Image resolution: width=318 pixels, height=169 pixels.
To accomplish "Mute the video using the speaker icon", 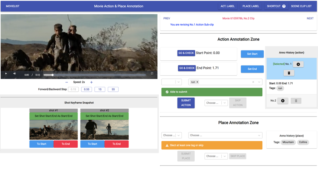I will 15,74.
